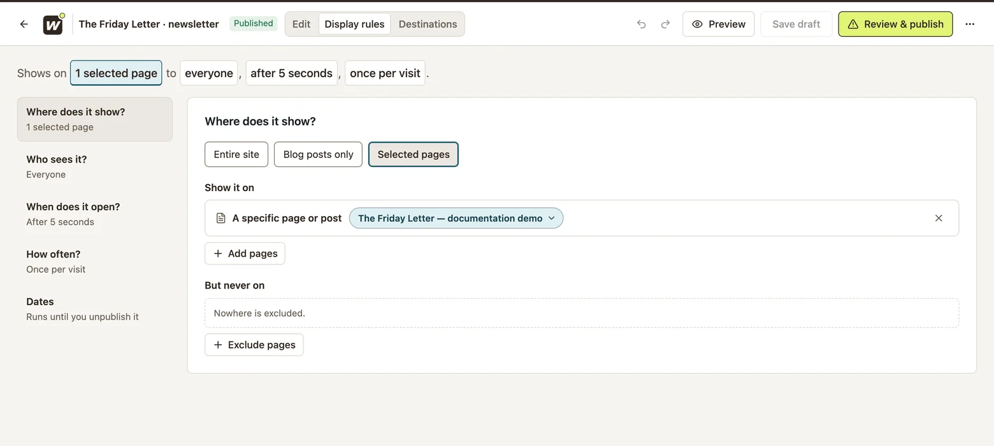Click the back arrow icon
The image size is (994, 446).
tap(24, 24)
